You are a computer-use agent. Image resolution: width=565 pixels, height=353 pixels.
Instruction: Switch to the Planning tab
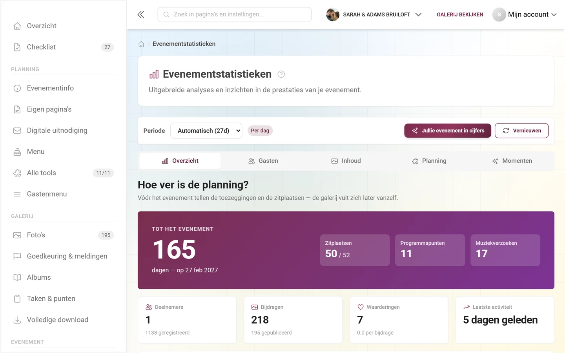[x=429, y=161]
